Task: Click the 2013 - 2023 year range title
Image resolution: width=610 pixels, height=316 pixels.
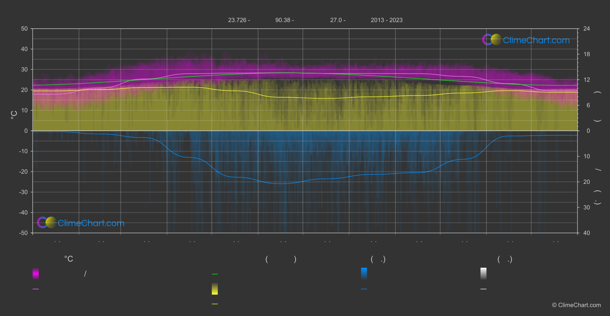Action: tap(386, 20)
